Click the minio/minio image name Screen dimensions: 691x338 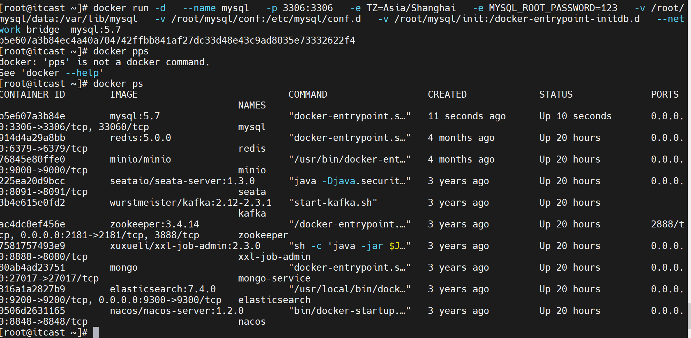pyautogui.click(x=140, y=159)
